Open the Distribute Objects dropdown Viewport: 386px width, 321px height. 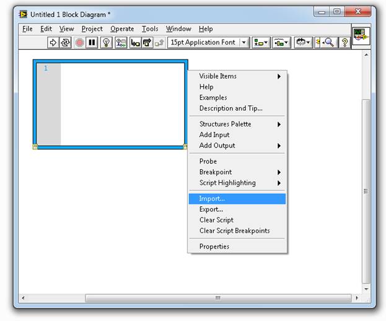[282, 43]
